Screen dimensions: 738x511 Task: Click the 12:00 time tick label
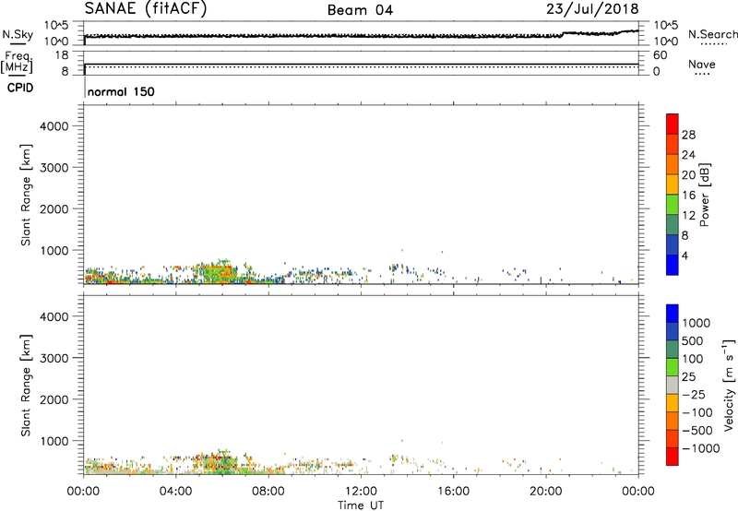coord(361,492)
